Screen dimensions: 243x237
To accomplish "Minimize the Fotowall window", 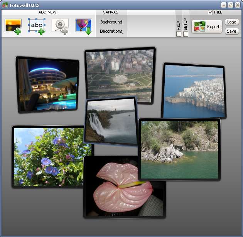I will pyautogui.click(x=224, y=5).
